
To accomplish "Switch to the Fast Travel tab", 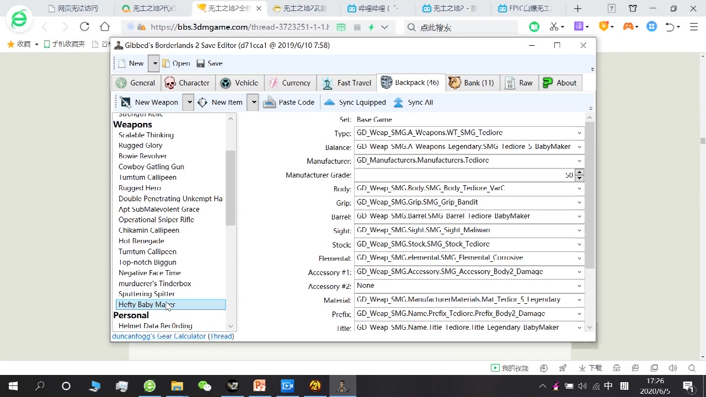I will 347,83.
